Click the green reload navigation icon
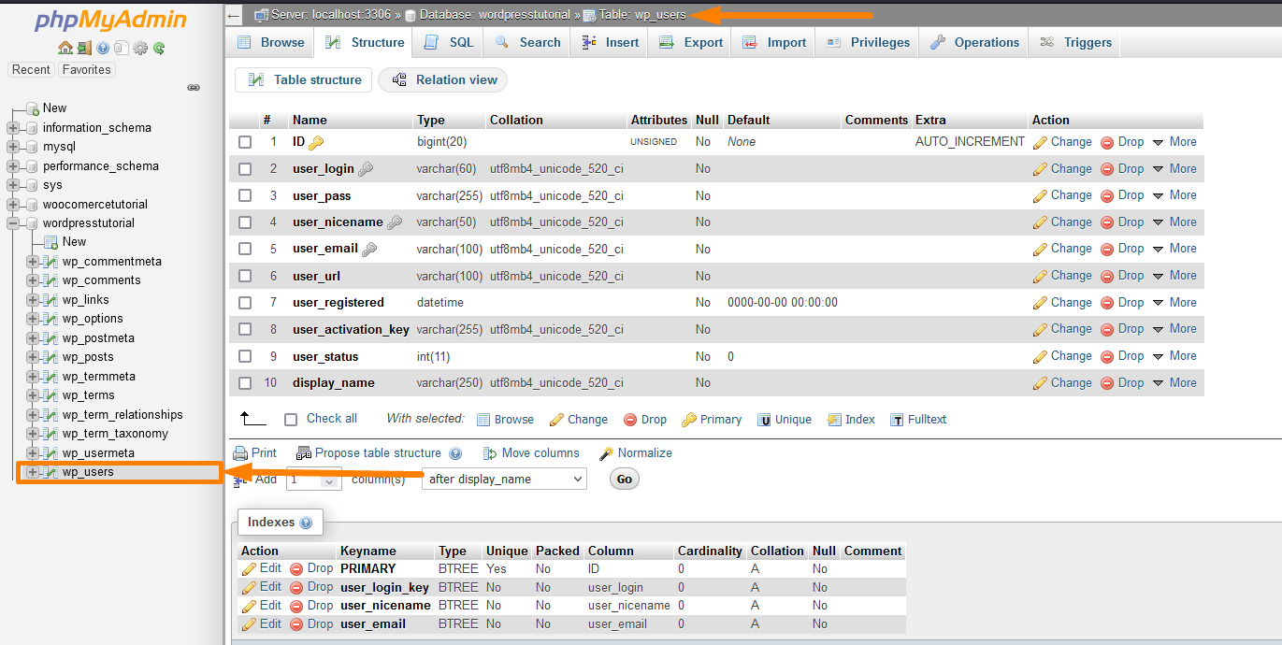This screenshot has height=645, width=1282. (x=159, y=48)
